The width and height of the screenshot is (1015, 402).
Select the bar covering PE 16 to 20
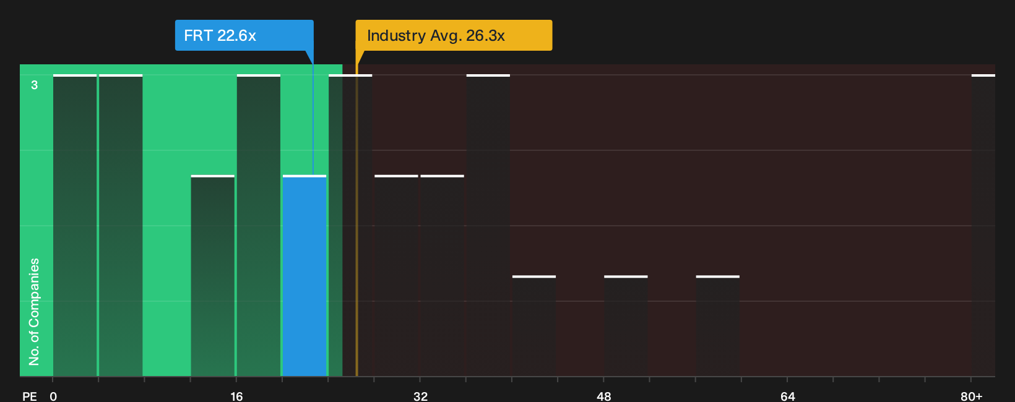[259, 225]
